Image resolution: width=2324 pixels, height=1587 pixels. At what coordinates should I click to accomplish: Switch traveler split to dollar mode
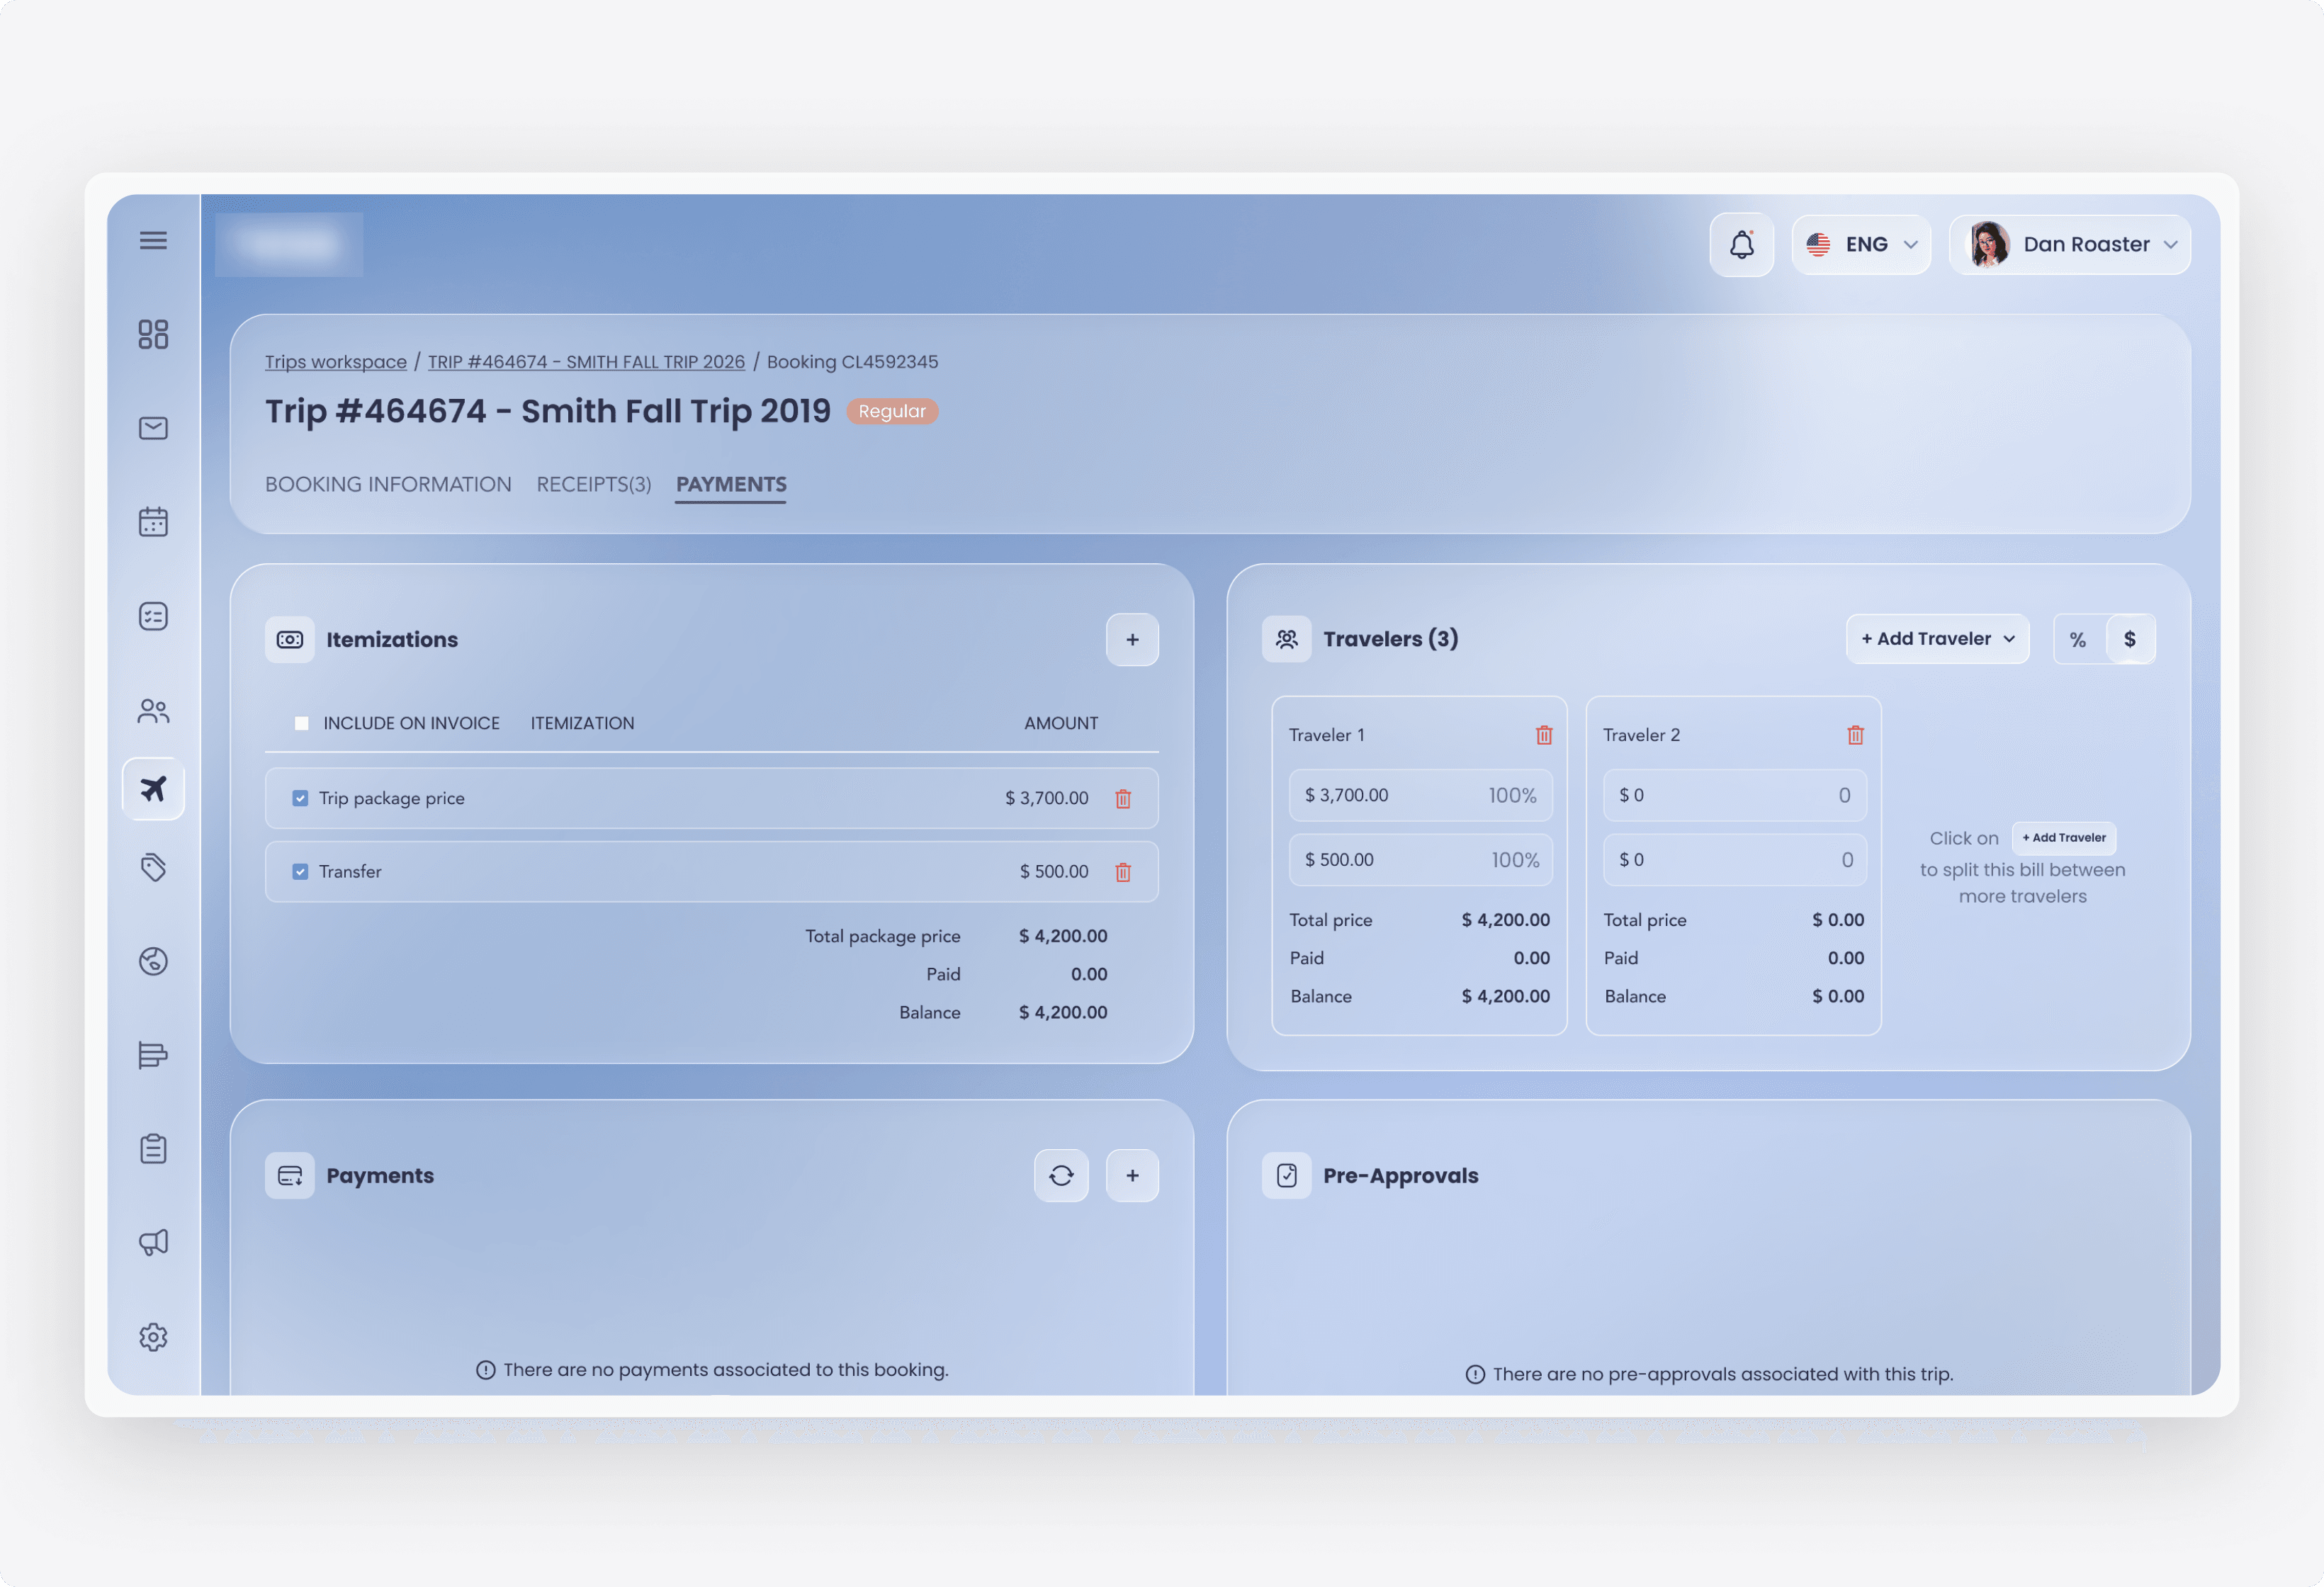(2130, 639)
